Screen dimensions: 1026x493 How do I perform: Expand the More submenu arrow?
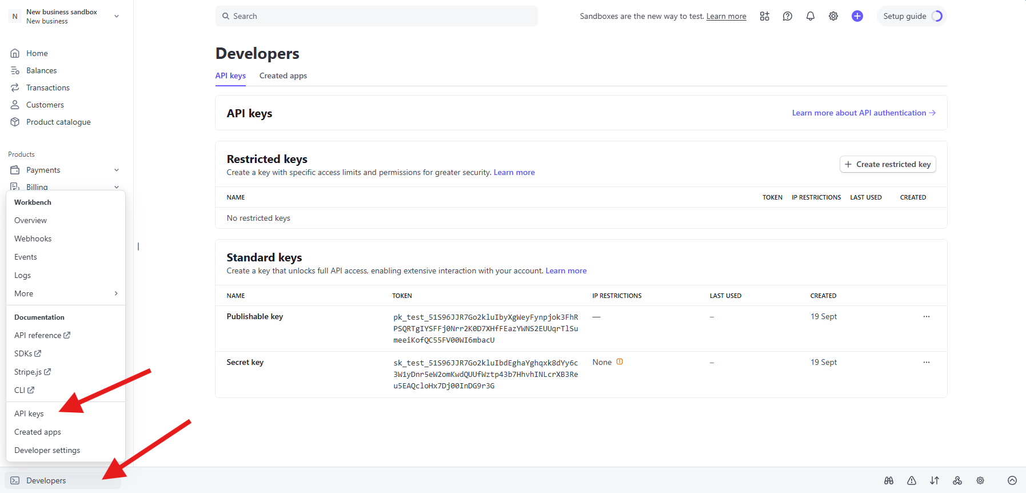[117, 293]
